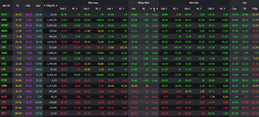Select the APH ticker symbol
The image size is (259, 117).
coord(4,36)
